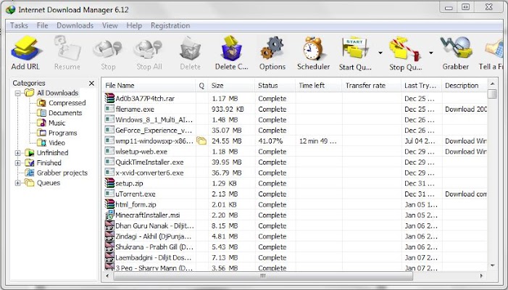Click the vertical scrollbar up arrow
This screenshot has height=290, width=508.
click(493, 84)
